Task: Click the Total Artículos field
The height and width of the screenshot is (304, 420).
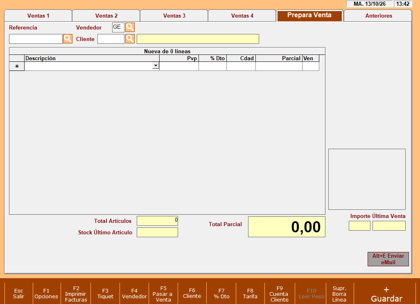Action: 157,221
